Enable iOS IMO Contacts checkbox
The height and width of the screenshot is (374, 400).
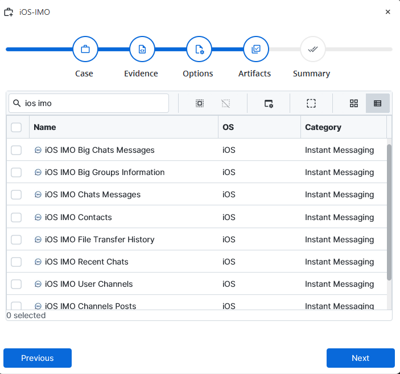click(17, 217)
